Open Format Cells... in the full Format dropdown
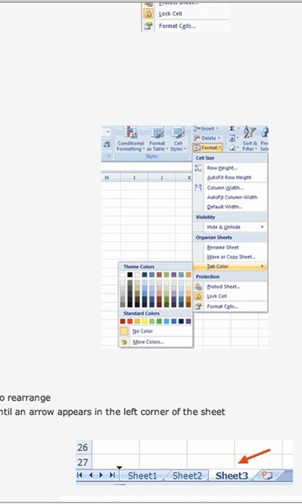The image size is (302, 504). tap(222, 307)
